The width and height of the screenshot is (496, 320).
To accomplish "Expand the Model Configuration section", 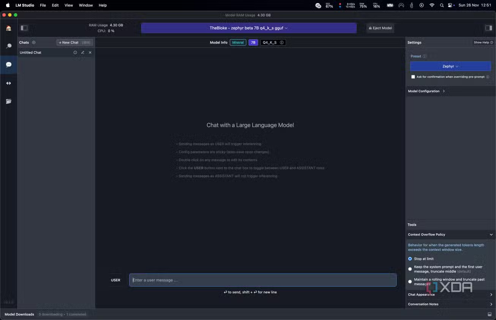I will click(450, 91).
